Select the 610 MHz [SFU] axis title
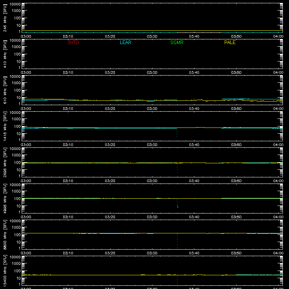 tap(5, 90)
